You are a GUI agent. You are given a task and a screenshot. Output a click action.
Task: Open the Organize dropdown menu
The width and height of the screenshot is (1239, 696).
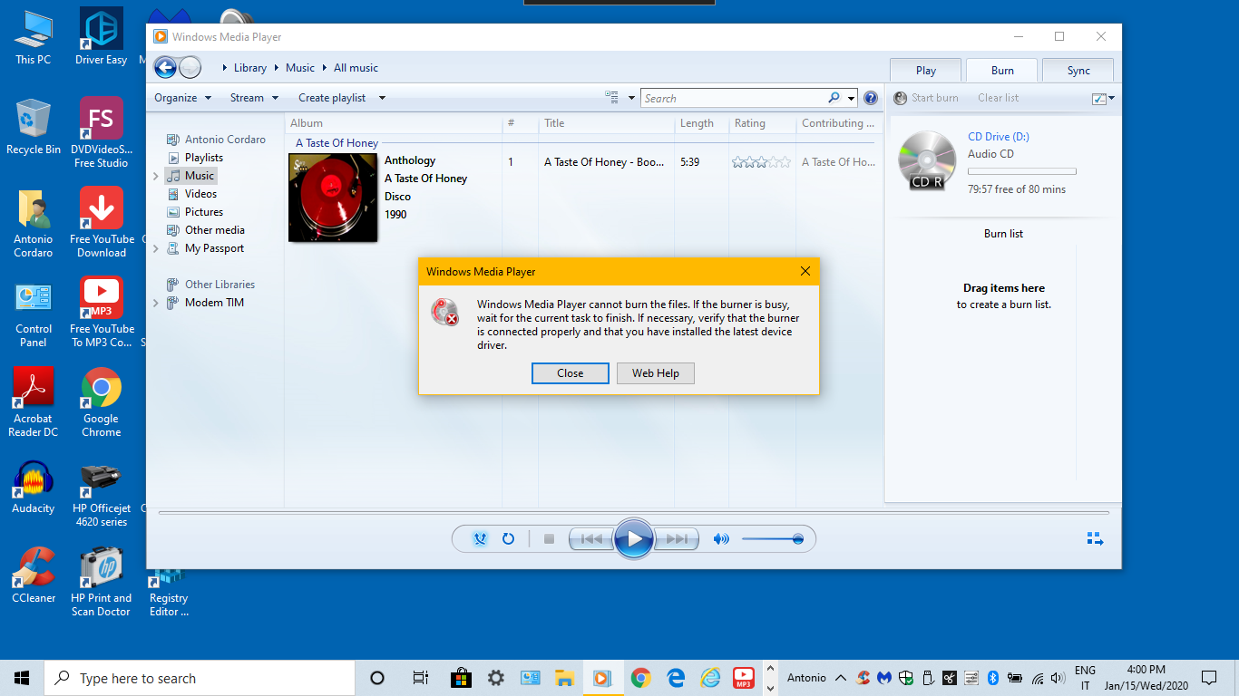pos(182,98)
